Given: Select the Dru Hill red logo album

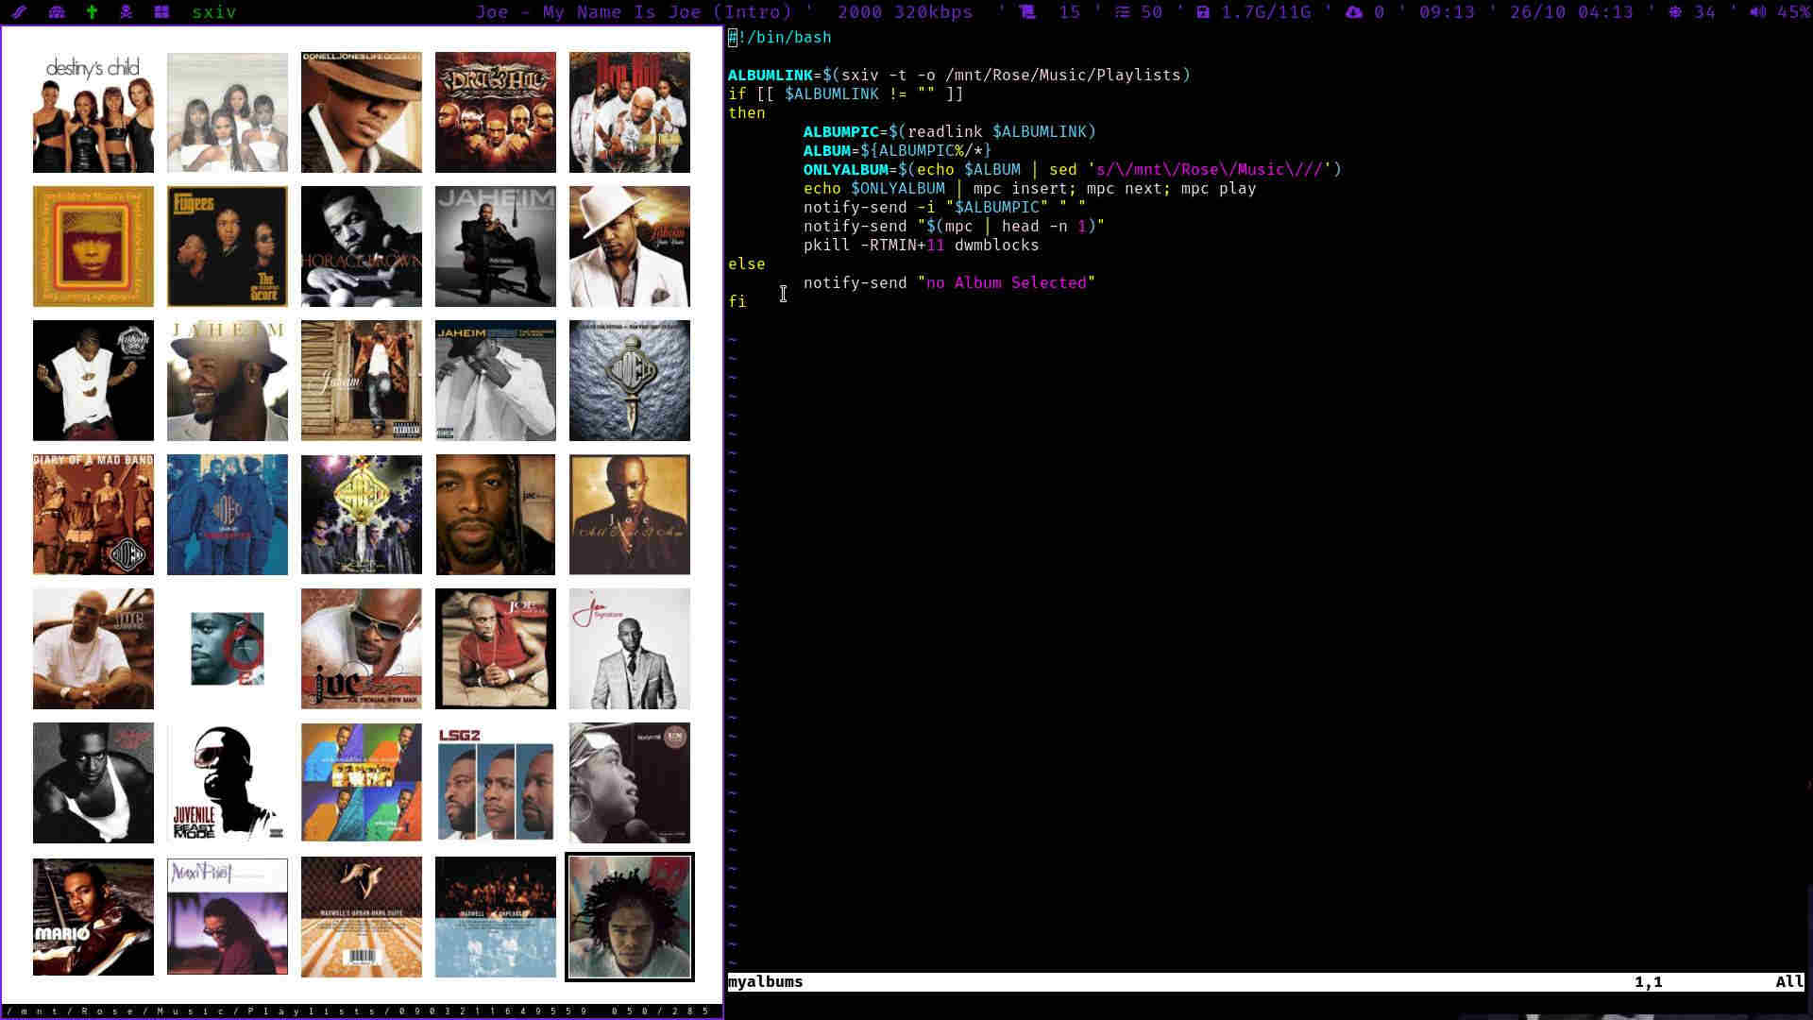Looking at the screenshot, I should (x=496, y=112).
